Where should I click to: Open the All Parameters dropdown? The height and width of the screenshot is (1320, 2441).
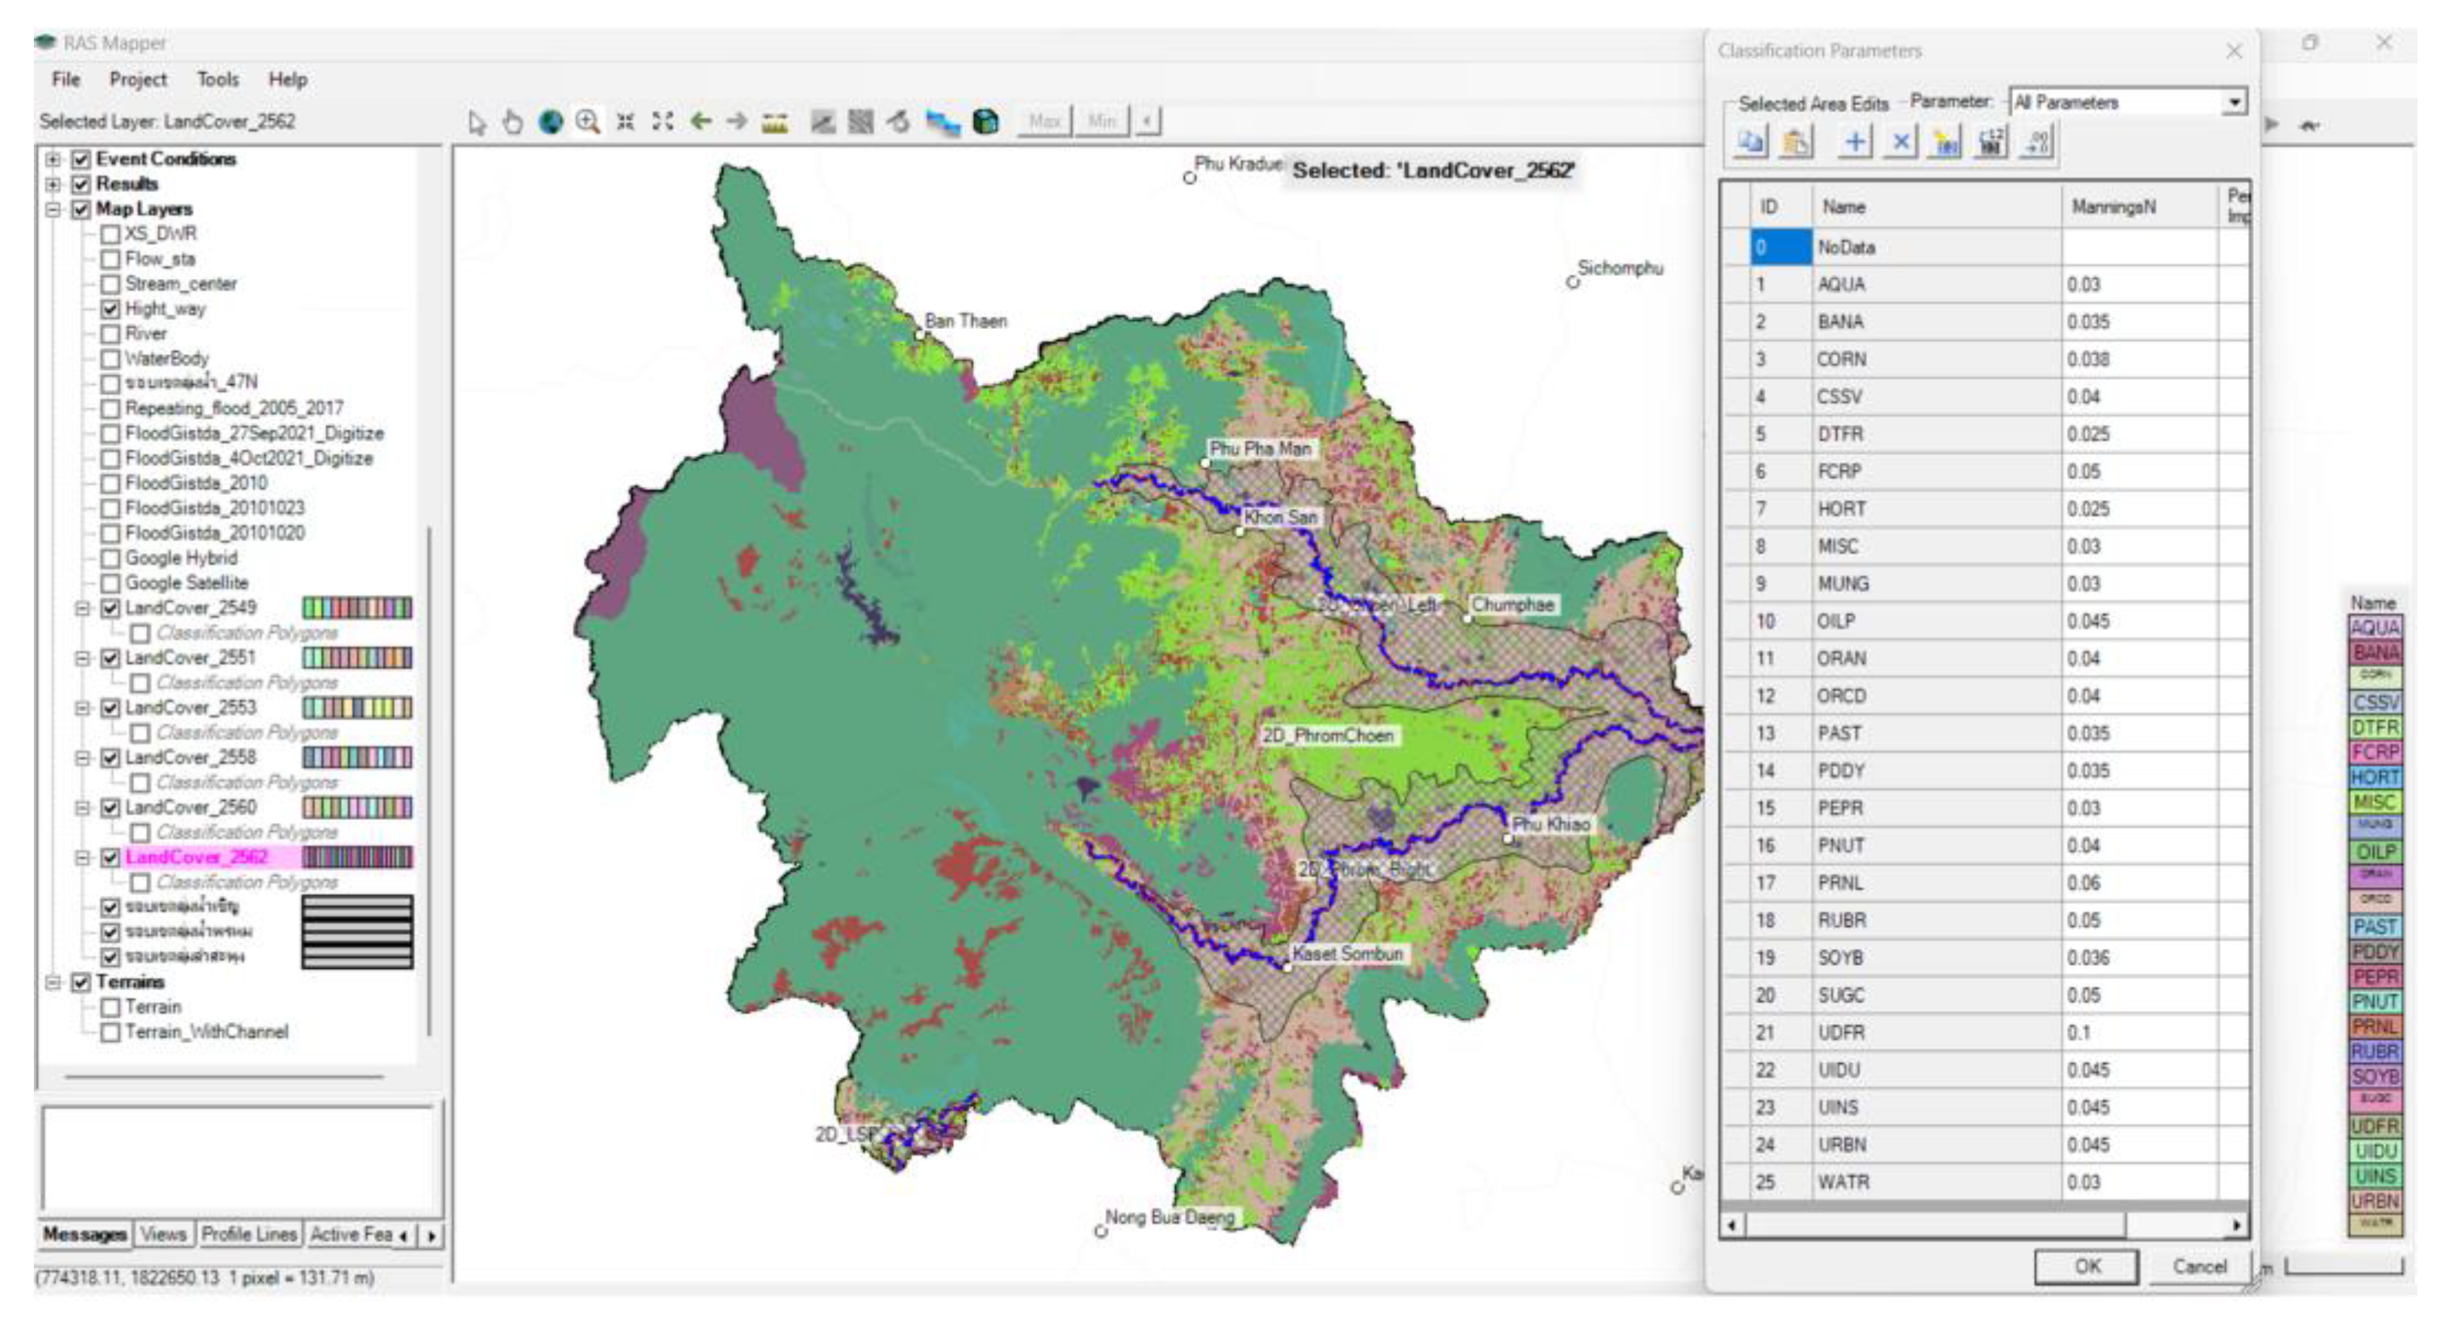(2234, 102)
